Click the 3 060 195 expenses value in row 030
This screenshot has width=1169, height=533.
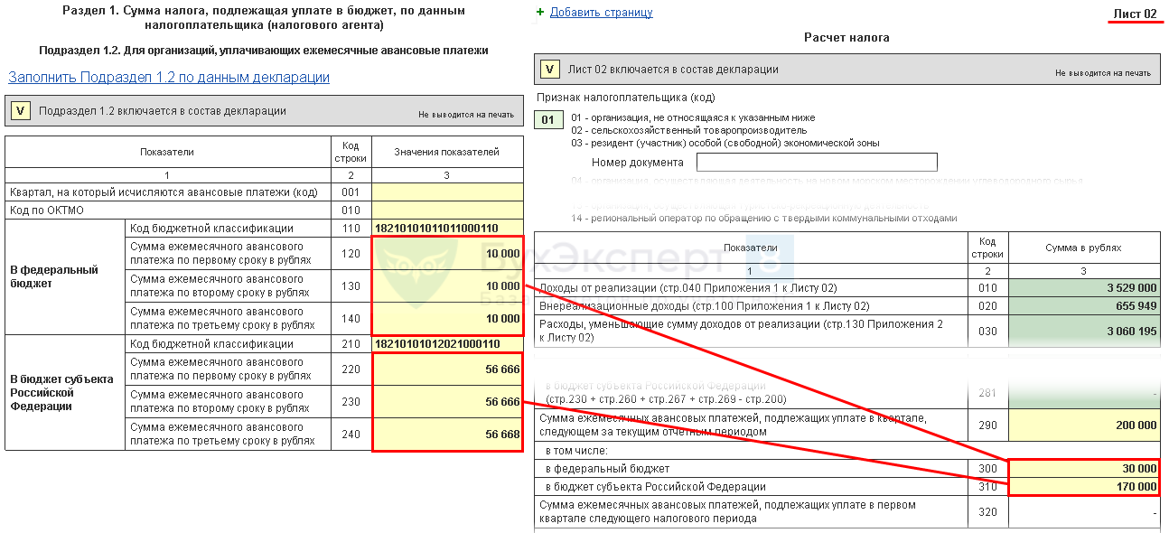click(x=1084, y=332)
